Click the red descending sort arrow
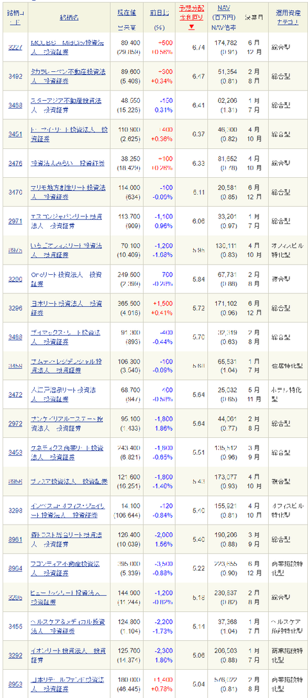308x698 pixels. tap(191, 27)
